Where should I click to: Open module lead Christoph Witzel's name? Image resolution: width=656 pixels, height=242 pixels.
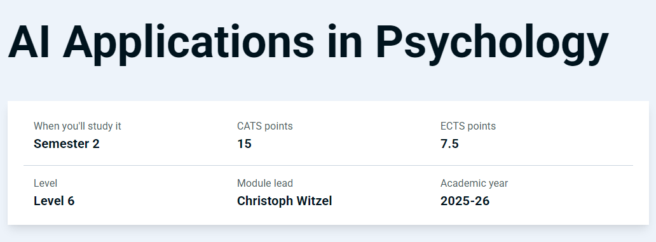pos(285,201)
